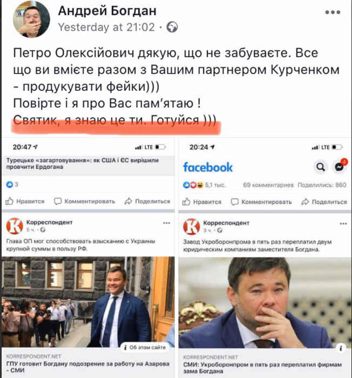Open the Андрей Богдан profile name link

(x=107, y=11)
